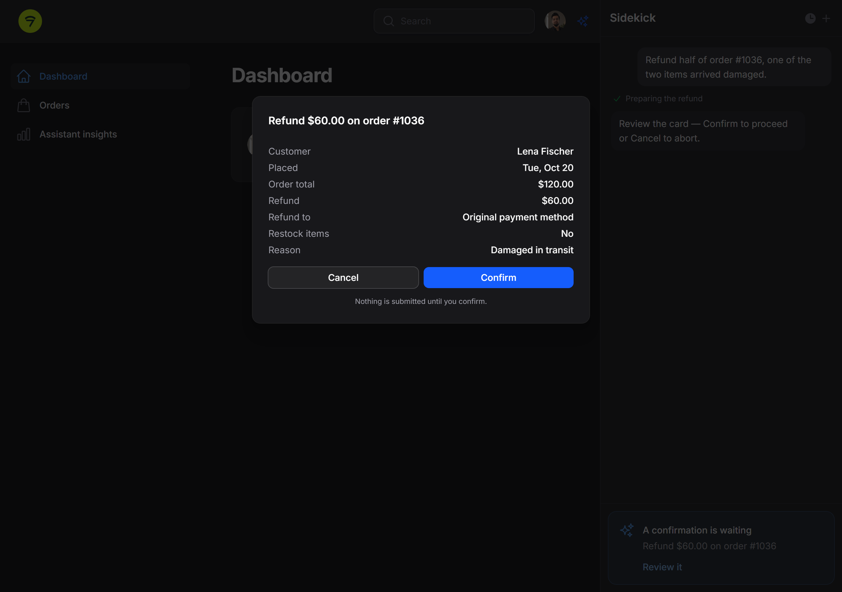Confirm the $60.00 refund
842x592 pixels.
(x=498, y=278)
